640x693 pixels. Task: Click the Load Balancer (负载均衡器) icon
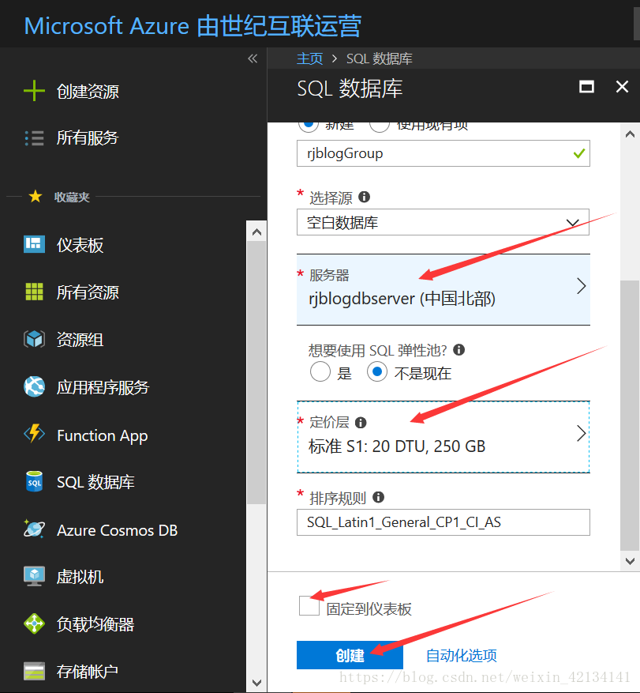coord(34,623)
